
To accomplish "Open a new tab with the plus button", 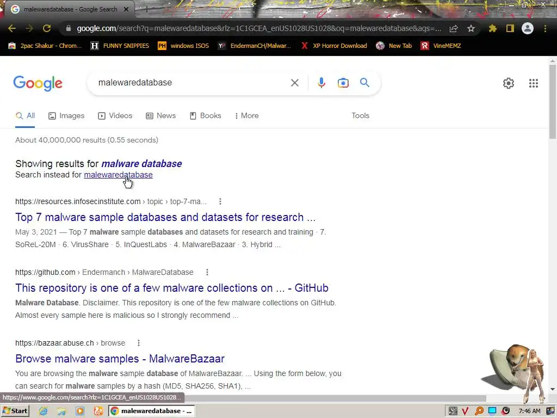I will [146, 10].
